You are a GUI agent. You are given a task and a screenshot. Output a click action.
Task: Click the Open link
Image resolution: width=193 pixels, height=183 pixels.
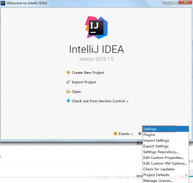point(76,92)
